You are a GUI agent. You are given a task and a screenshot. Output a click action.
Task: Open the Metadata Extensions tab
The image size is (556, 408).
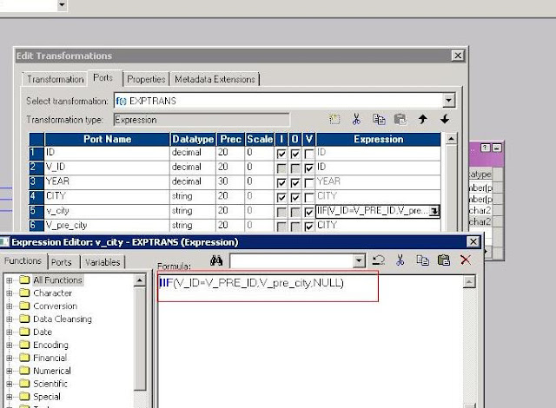point(215,79)
